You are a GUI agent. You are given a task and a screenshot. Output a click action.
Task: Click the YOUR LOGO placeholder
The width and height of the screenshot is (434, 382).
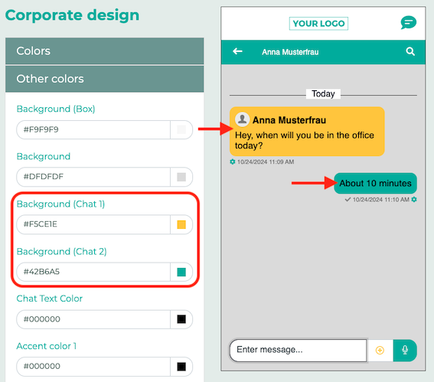coord(318,24)
